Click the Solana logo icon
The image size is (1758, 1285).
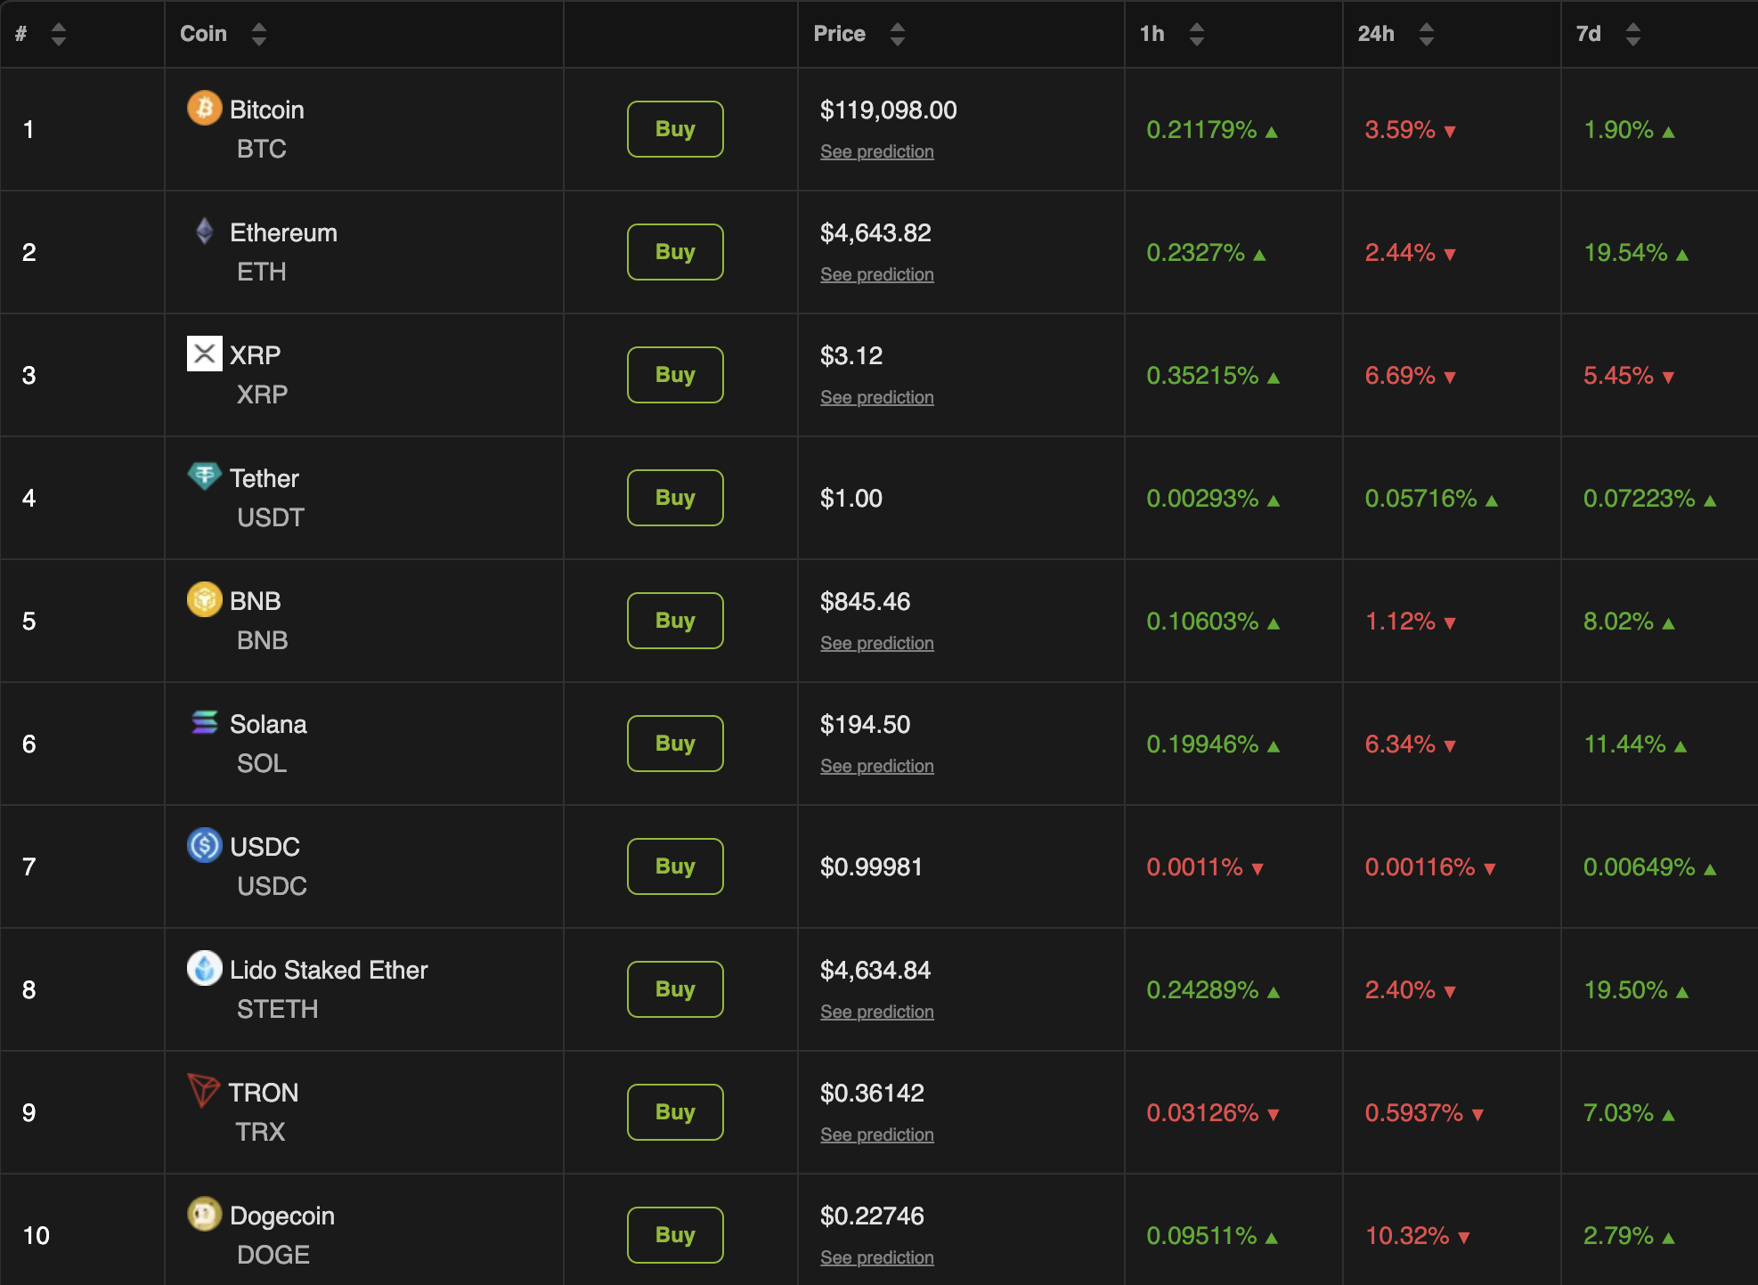pyautogui.click(x=204, y=722)
